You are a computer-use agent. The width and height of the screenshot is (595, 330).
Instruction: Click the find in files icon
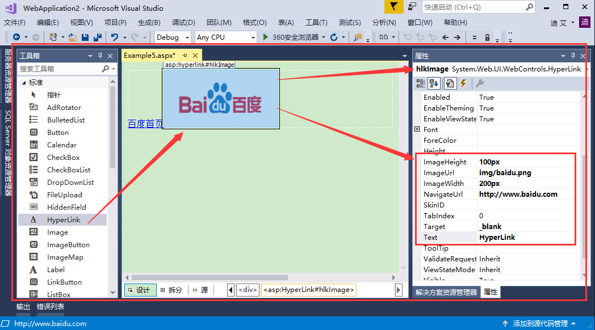358,37
